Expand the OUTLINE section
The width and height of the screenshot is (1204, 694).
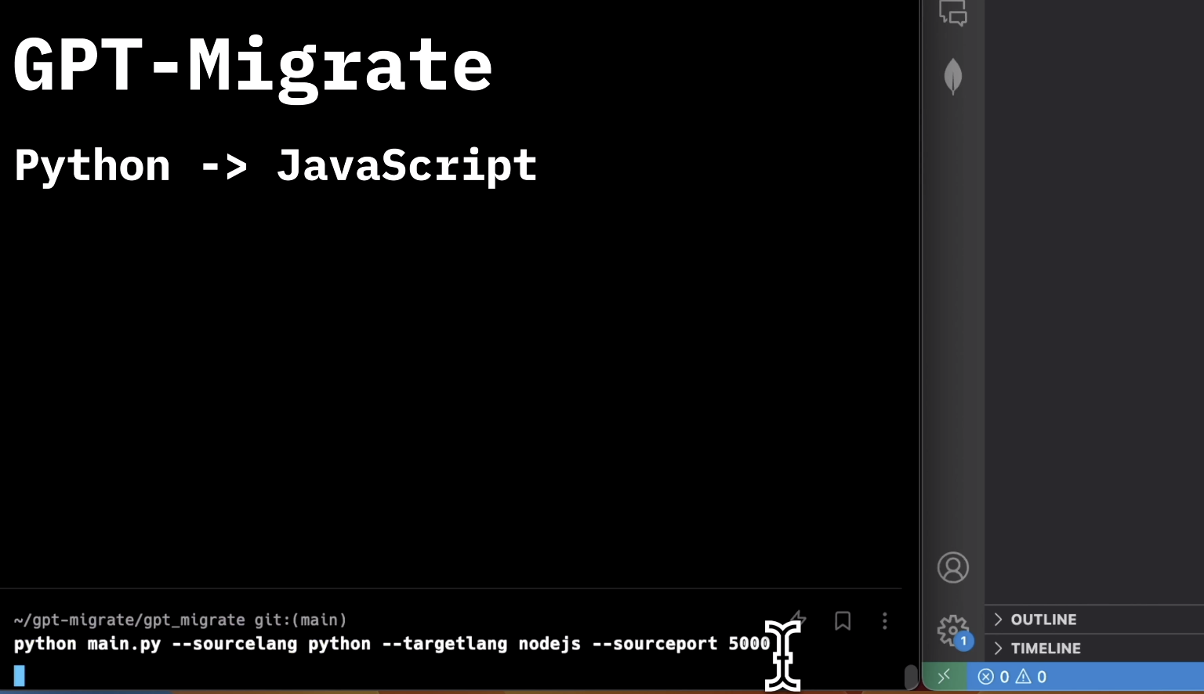point(999,619)
